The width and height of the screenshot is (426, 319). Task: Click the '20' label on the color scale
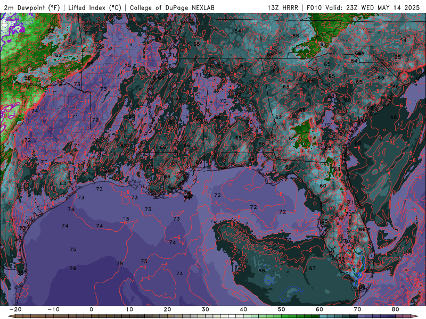tap(167, 309)
